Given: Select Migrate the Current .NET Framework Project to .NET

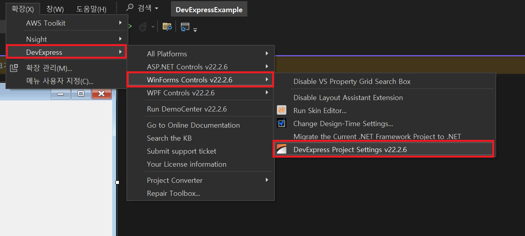Looking at the screenshot, I should tap(384, 137).
